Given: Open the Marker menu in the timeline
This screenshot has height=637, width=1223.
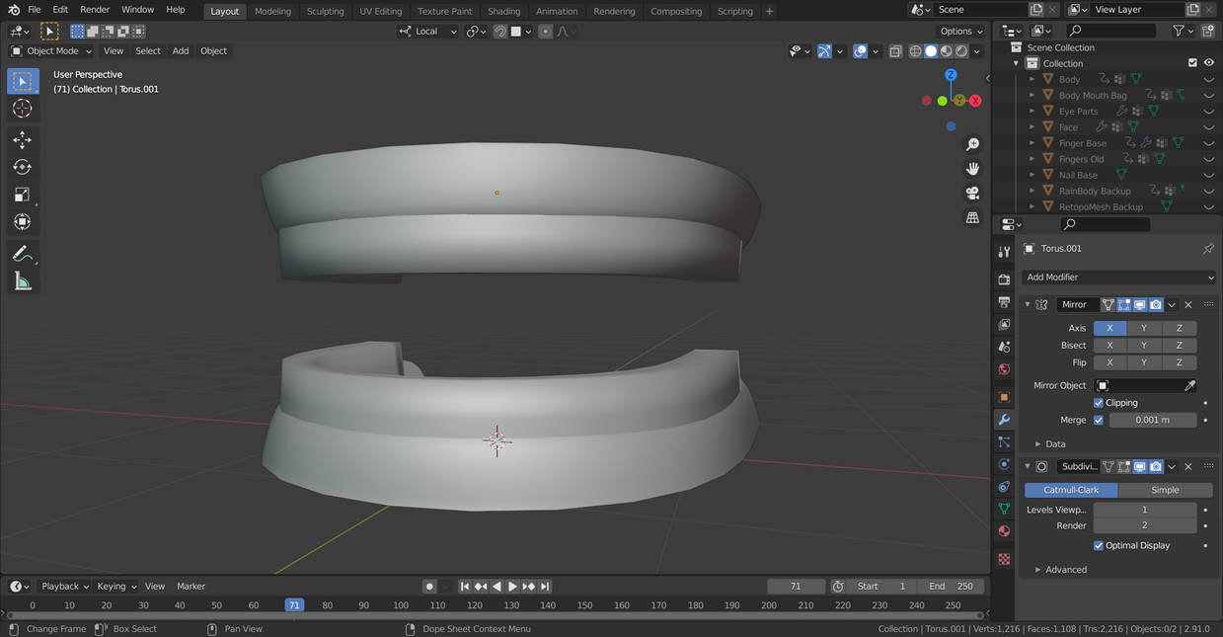Looking at the screenshot, I should click(191, 587).
